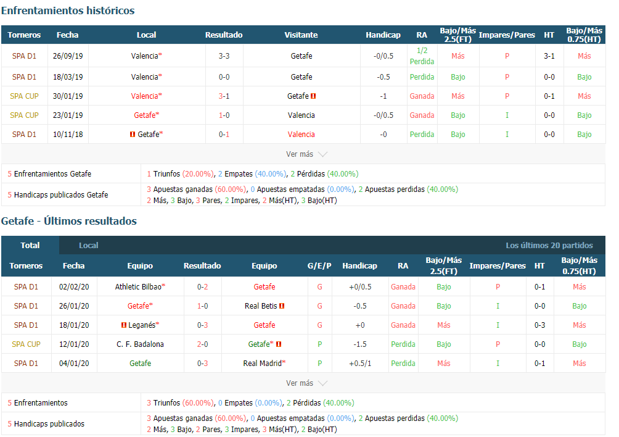Click Leganés team name
Screen dimensions: 619x437
coord(142,325)
